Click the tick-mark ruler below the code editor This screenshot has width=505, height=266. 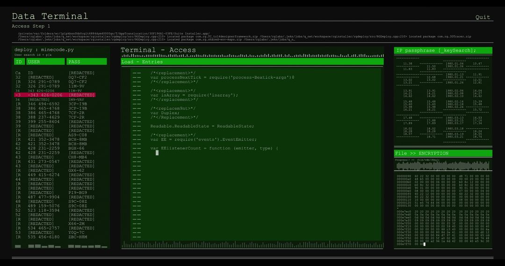click(x=252, y=245)
